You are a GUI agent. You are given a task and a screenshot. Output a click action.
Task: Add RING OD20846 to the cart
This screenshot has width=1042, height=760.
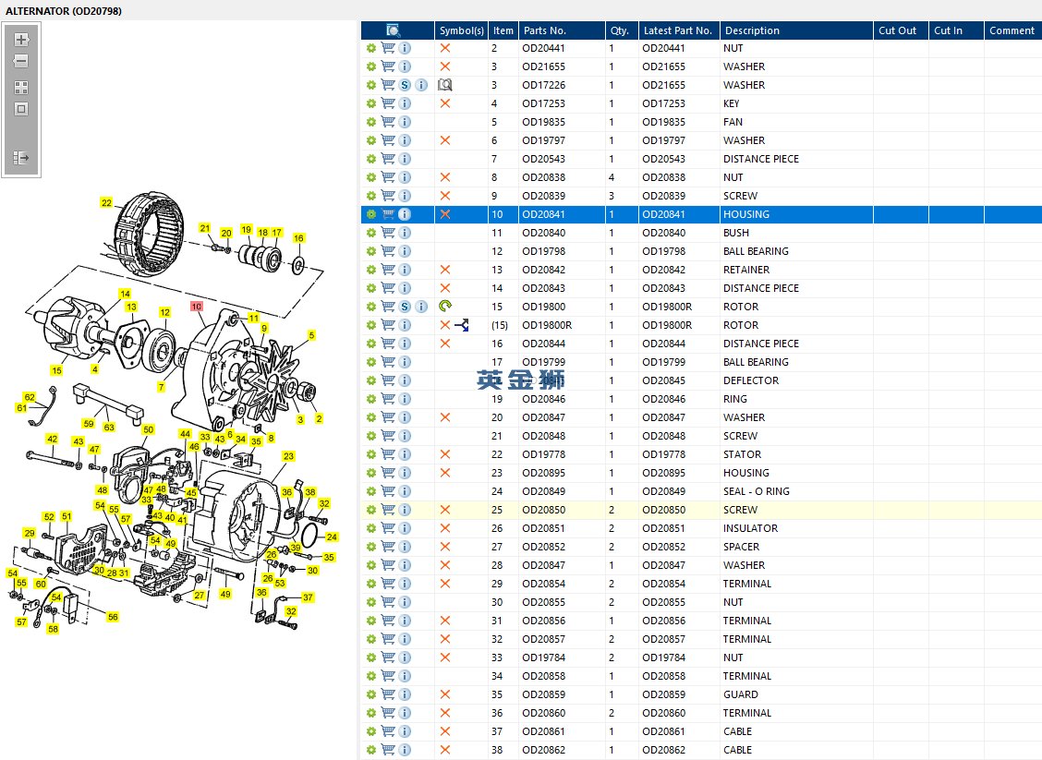[x=388, y=399]
